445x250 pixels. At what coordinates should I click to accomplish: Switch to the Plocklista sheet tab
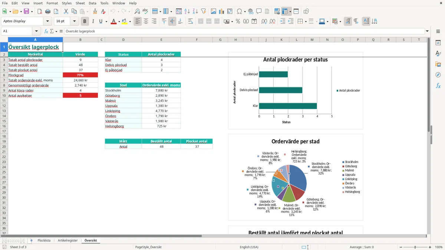(x=44, y=240)
